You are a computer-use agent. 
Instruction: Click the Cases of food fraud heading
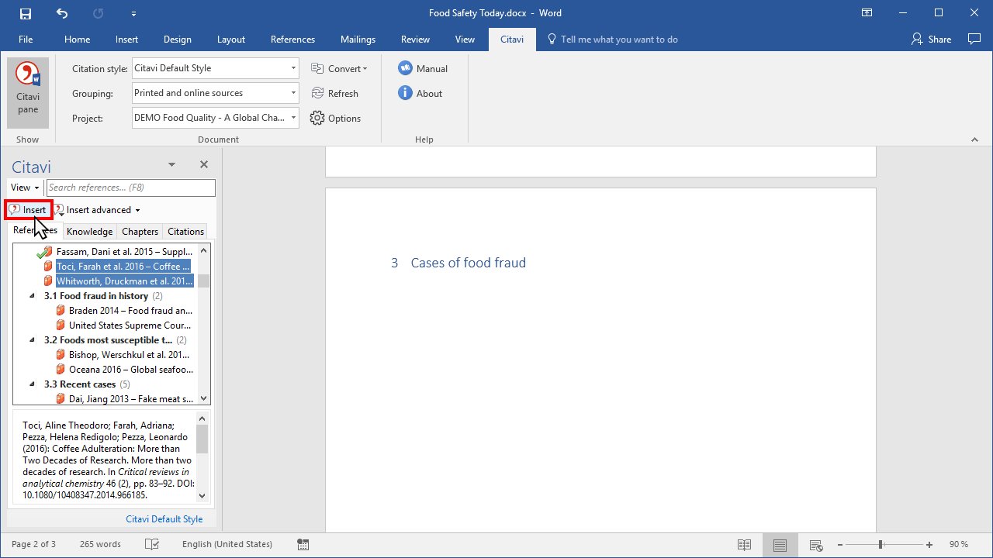(469, 263)
